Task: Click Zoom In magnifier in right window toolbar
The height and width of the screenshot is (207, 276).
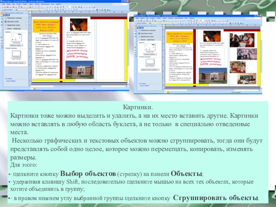Action: click(x=209, y=21)
